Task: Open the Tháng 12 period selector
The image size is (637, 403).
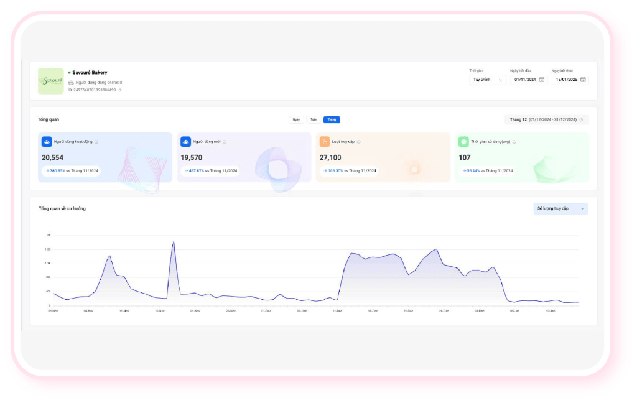Action: (x=546, y=119)
